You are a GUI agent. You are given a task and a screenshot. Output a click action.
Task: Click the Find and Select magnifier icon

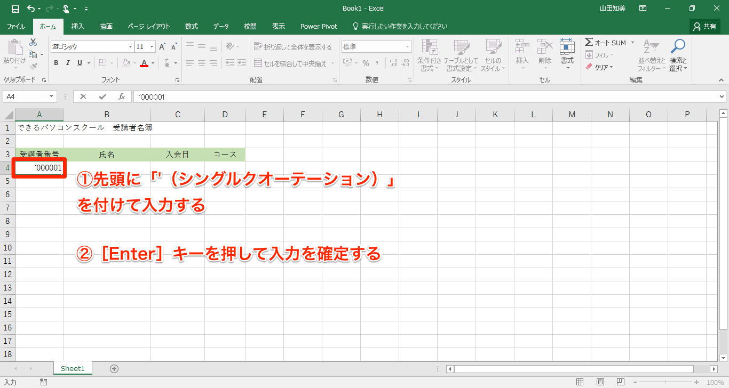tap(678, 47)
